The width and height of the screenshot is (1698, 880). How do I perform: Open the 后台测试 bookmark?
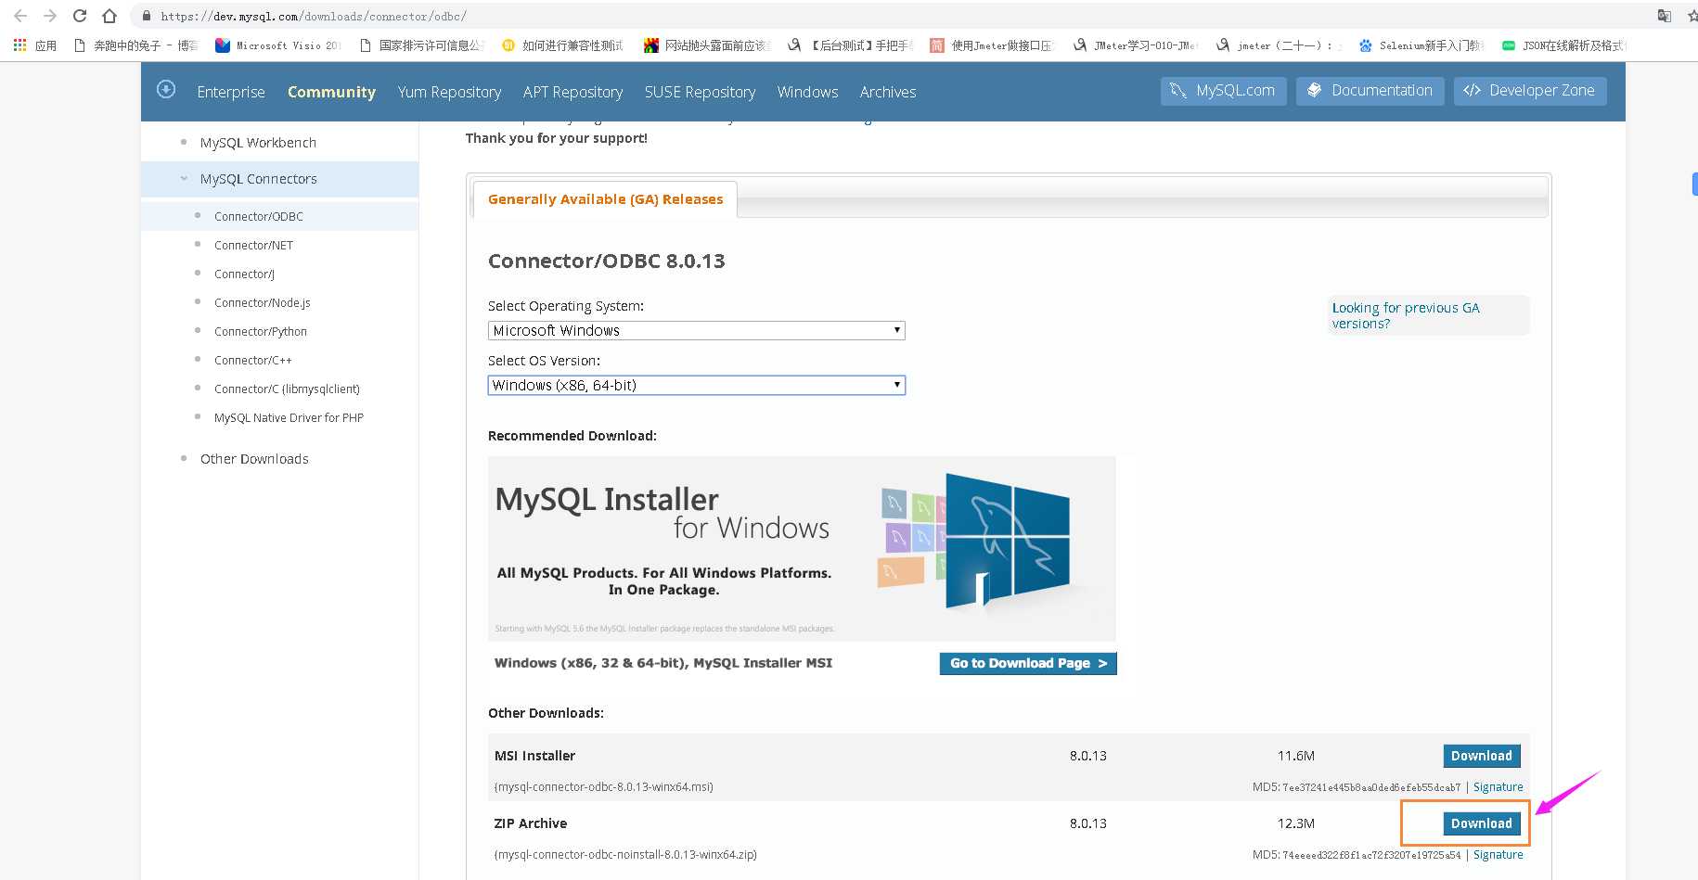pyautogui.click(x=851, y=45)
